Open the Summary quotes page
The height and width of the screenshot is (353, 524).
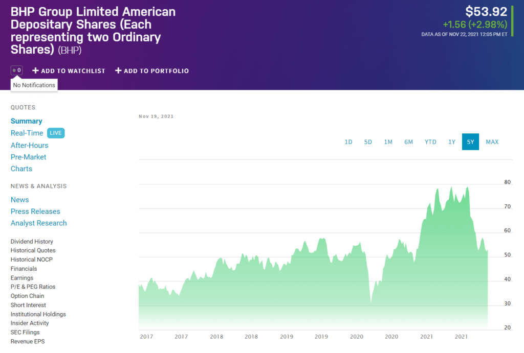pos(27,121)
